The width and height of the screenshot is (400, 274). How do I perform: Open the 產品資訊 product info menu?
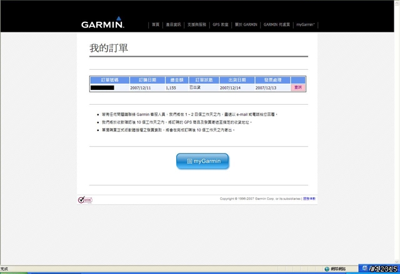click(x=173, y=25)
